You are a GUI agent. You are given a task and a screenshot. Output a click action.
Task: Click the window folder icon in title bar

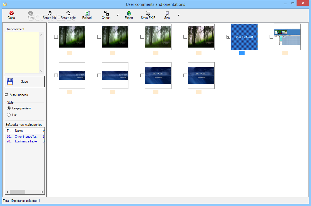(x=5, y=4)
